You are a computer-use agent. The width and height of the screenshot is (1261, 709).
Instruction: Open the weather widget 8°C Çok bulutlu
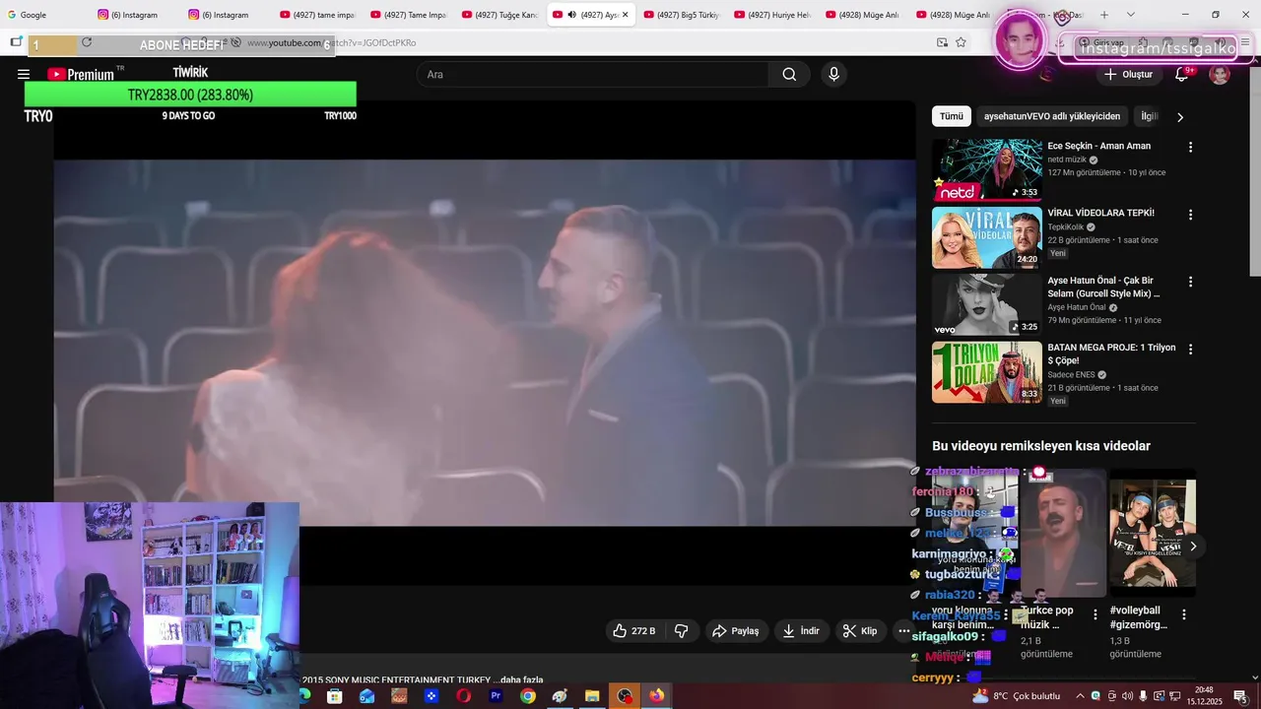point(1016,696)
